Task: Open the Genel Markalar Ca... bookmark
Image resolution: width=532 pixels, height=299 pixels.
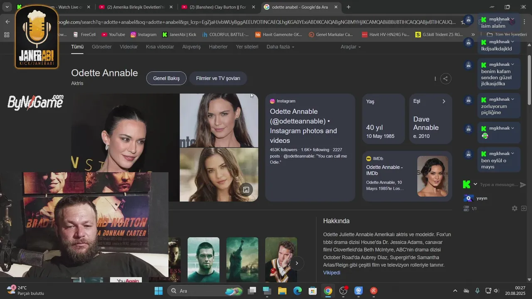Action: 331,34
